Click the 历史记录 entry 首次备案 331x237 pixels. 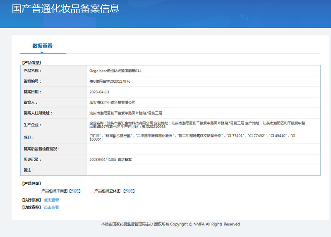(110, 159)
